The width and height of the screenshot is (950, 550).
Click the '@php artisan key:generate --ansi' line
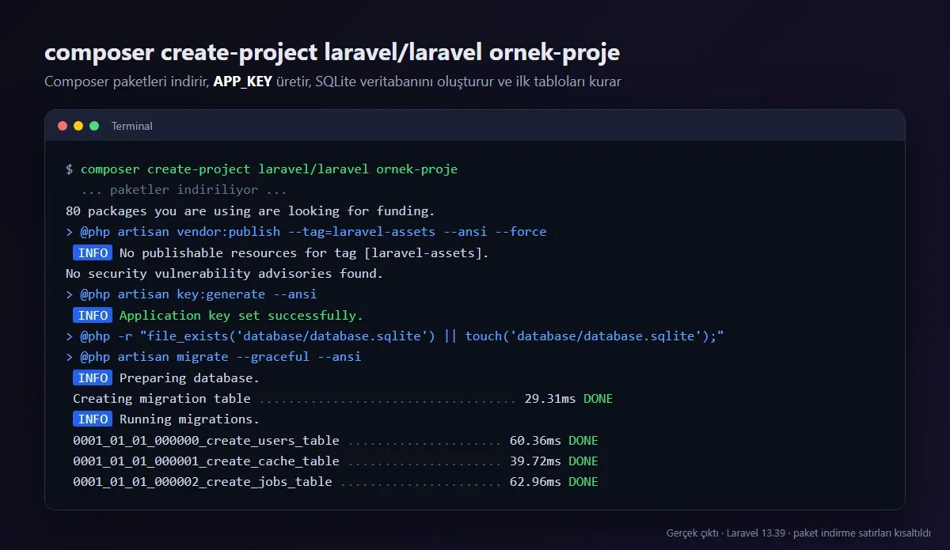click(191, 294)
